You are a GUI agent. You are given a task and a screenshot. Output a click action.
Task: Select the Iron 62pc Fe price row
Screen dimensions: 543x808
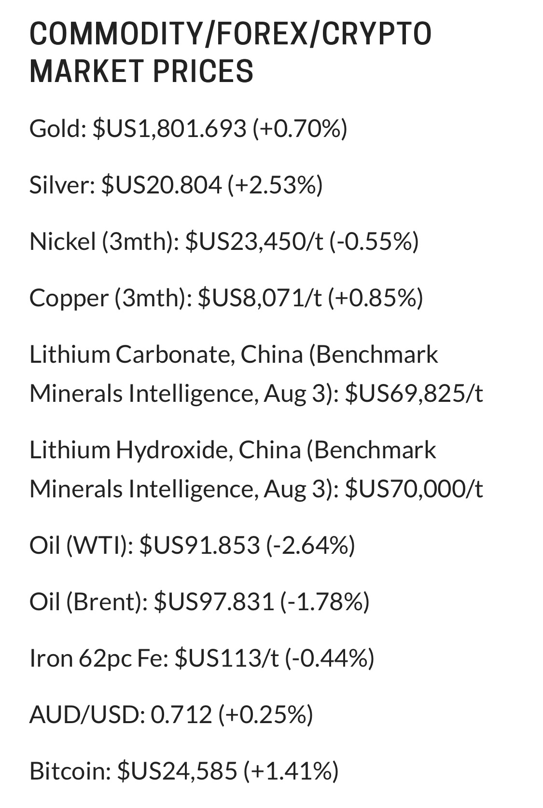coord(202,658)
